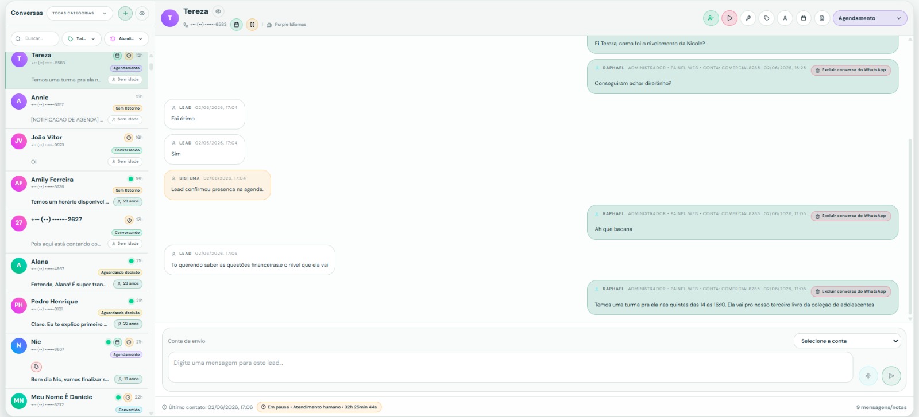Click the microphone record audio button
919x417 pixels.
click(868, 376)
